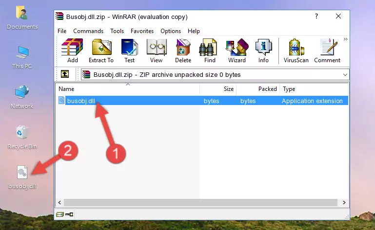Open the Commands menu
The height and width of the screenshot is (230, 375).
[88, 31]
